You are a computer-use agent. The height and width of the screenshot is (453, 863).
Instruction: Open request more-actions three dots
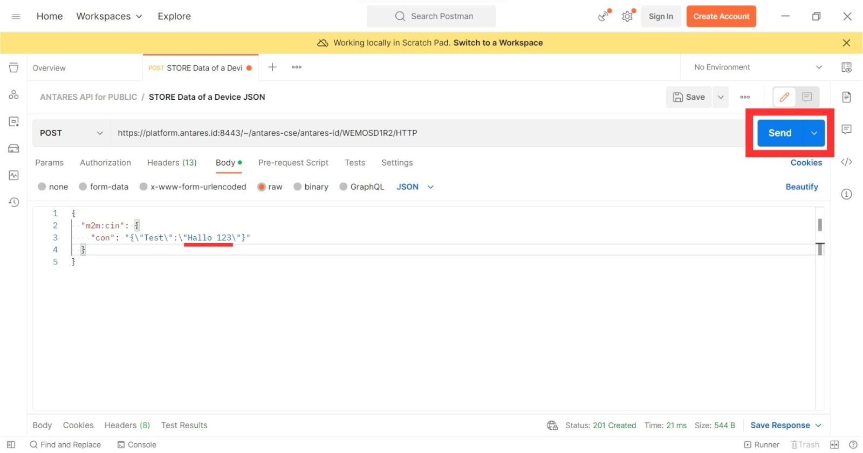745,97
